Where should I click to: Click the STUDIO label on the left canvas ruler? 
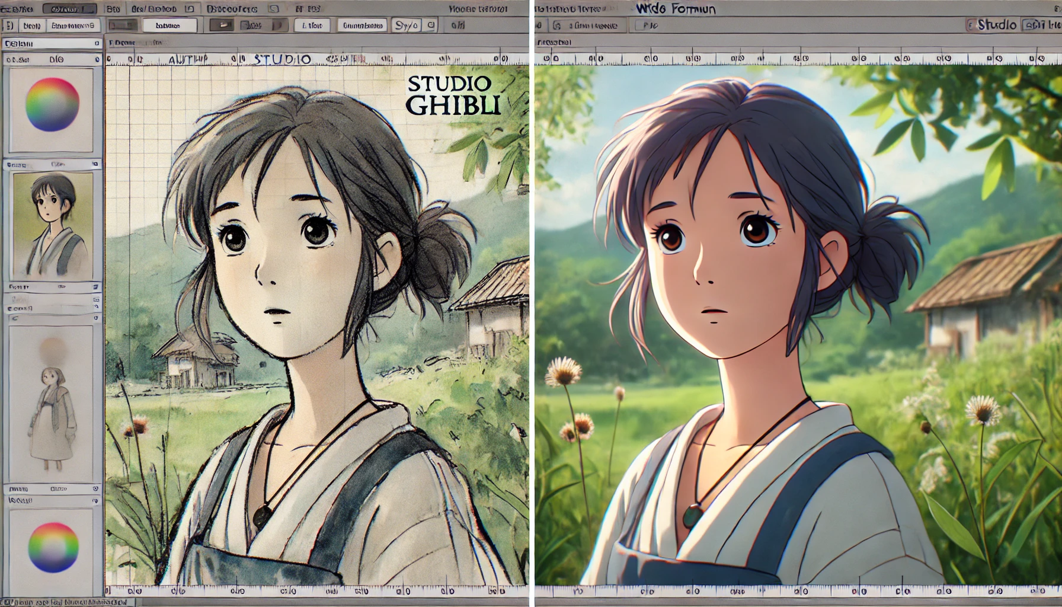pyautogui.click(x=282, y=59)
